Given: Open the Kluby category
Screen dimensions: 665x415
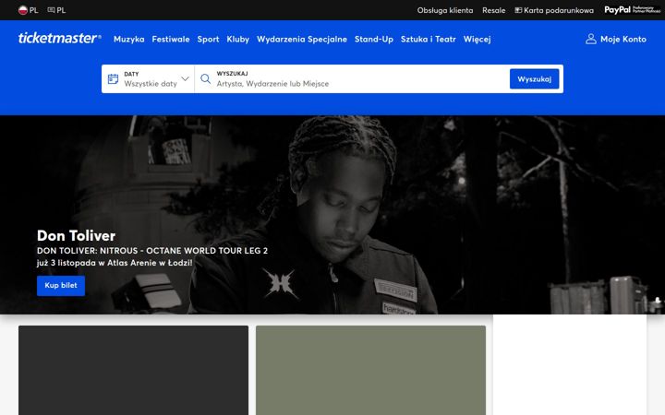Looking at the screenshot, I should pyautogui.click(x=238, y=39).
